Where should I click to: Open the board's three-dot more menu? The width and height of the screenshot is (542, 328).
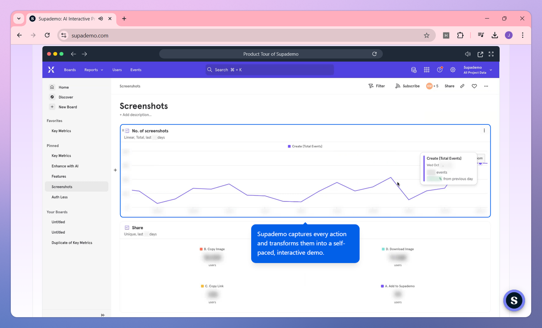[486, 86]
